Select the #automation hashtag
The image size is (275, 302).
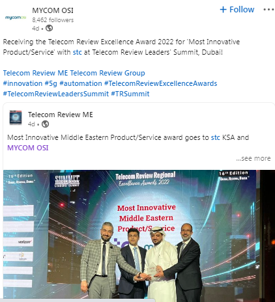point(81,83)
